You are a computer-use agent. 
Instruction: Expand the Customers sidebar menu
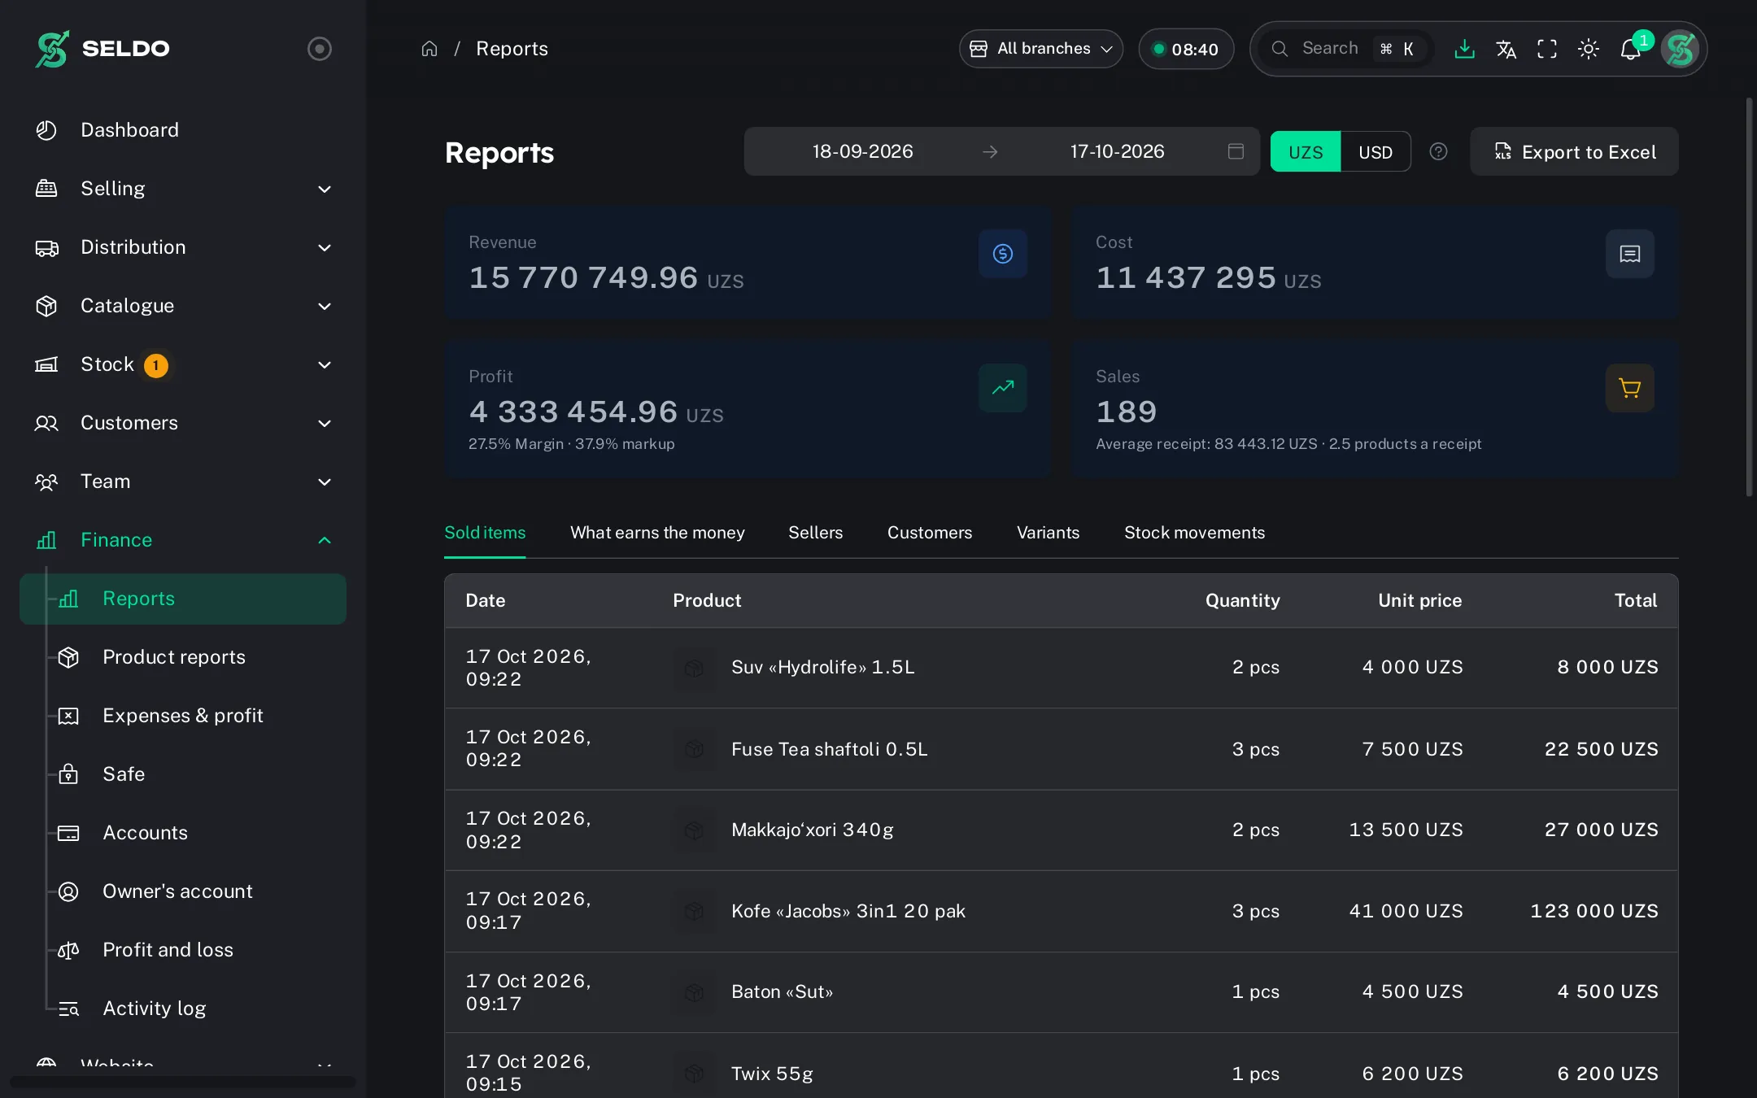click(x=183, y=423)
